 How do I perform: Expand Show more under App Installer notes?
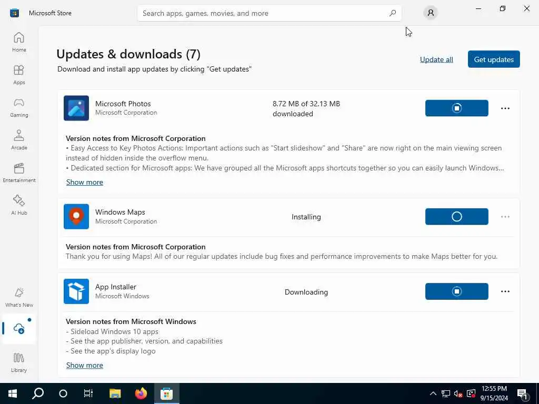pyautogui.click(x=85, y=365)
